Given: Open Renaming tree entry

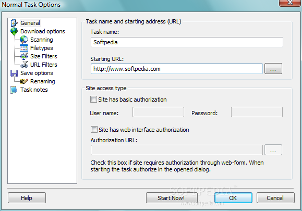Looking at the screenshot, I should (x=43, y=81).
